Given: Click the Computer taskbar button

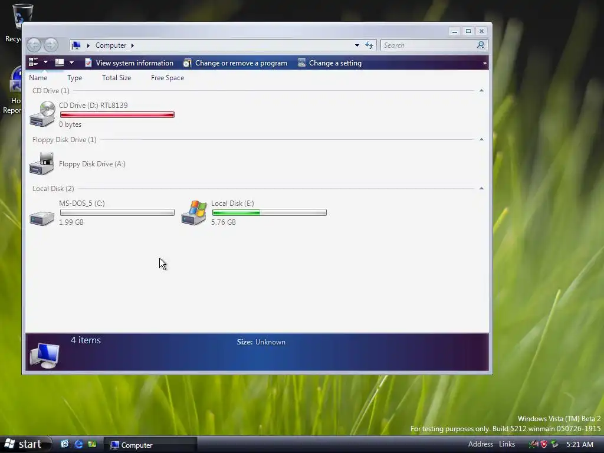Looking at the screenshot, I should [x=150, y=445].
